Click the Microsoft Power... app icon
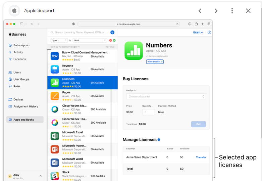262x181 pixels. [x=55, y=149]
